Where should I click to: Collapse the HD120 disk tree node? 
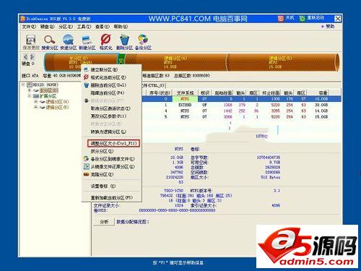(x=23, y=85)
